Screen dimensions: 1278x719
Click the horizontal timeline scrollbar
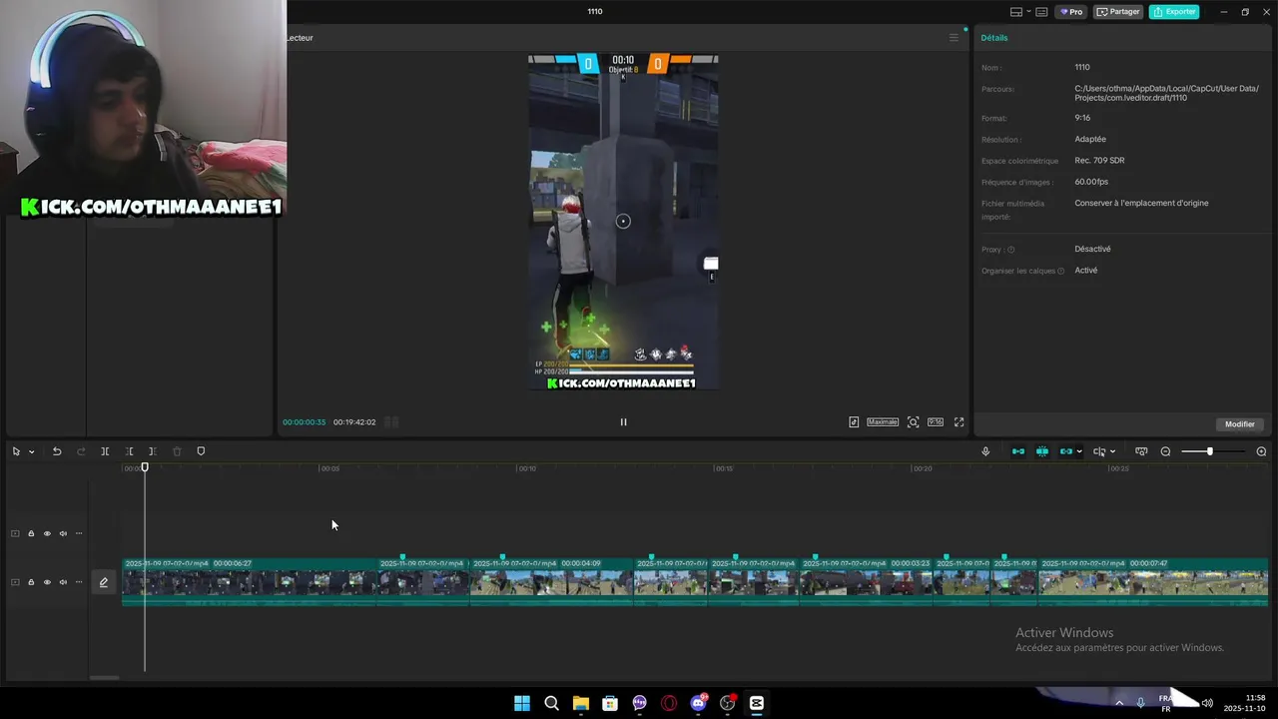105,678
